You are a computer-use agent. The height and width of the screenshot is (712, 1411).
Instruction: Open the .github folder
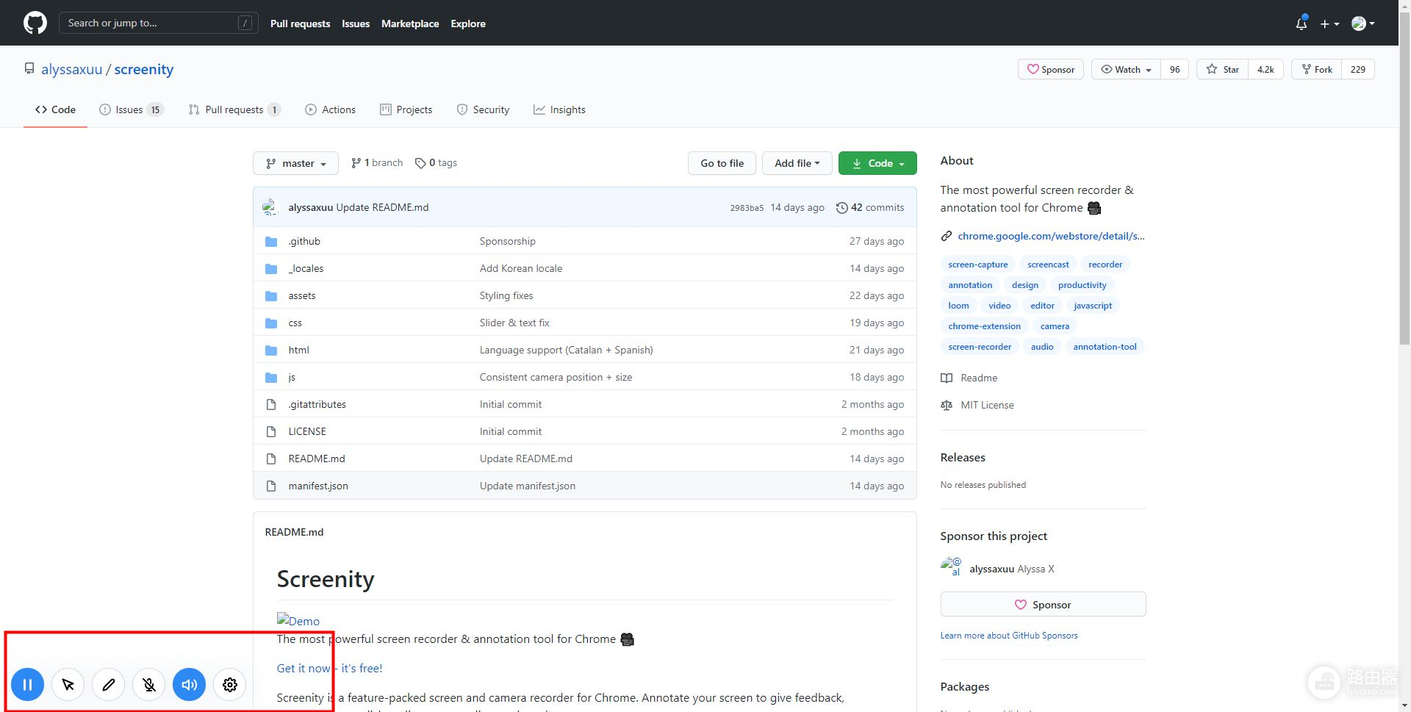[304, 242]
